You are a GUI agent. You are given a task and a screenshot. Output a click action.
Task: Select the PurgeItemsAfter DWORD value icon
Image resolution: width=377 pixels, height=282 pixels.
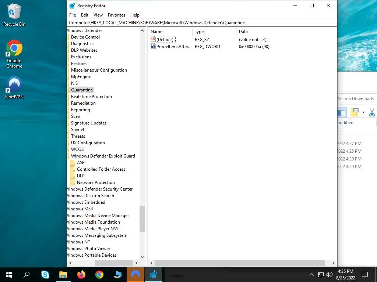pos(153,46)
